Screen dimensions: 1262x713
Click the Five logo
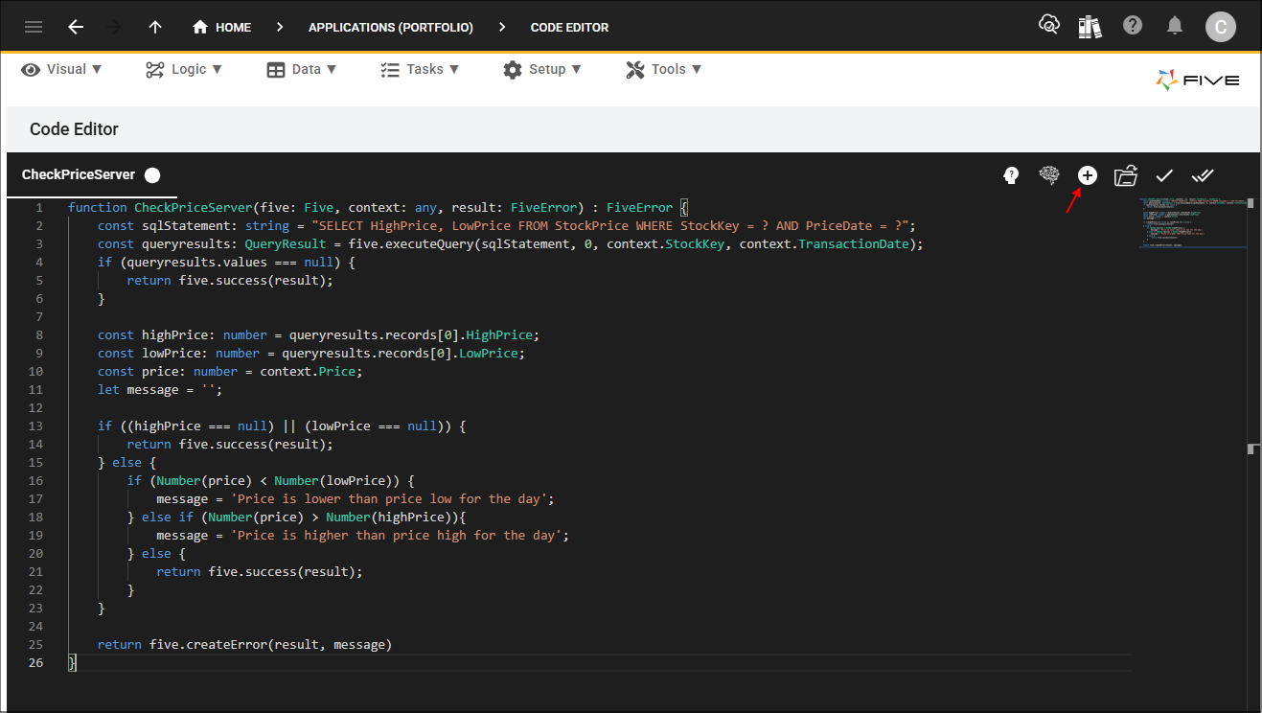point(1198,80)
